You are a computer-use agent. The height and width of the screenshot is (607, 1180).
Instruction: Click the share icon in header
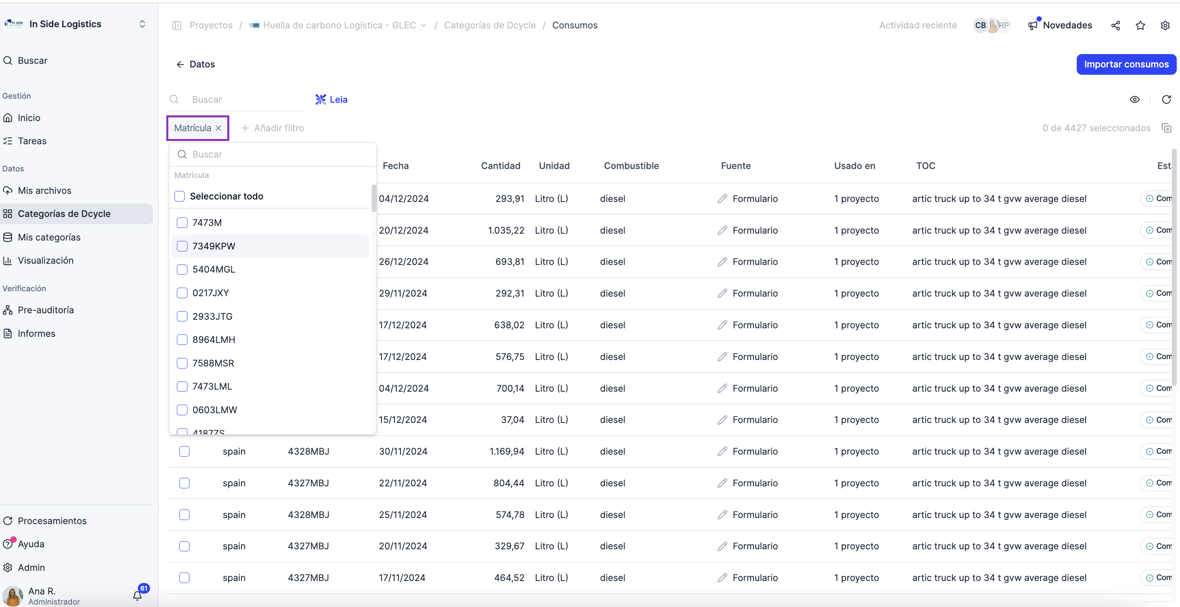tap(1115, 25)
